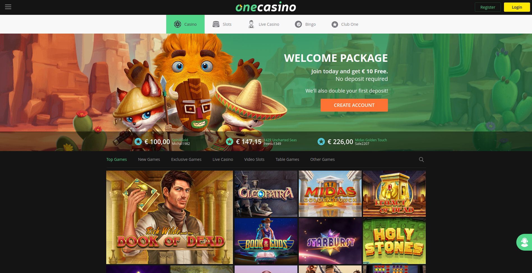Open the Midas Golden Touch winner link
Image resolution: width=532 pixels, height=273 pixels.
(x=371, y=140)
